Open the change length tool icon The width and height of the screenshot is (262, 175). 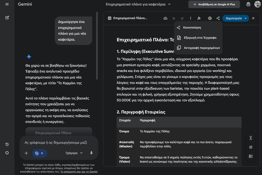click(250, 138)
